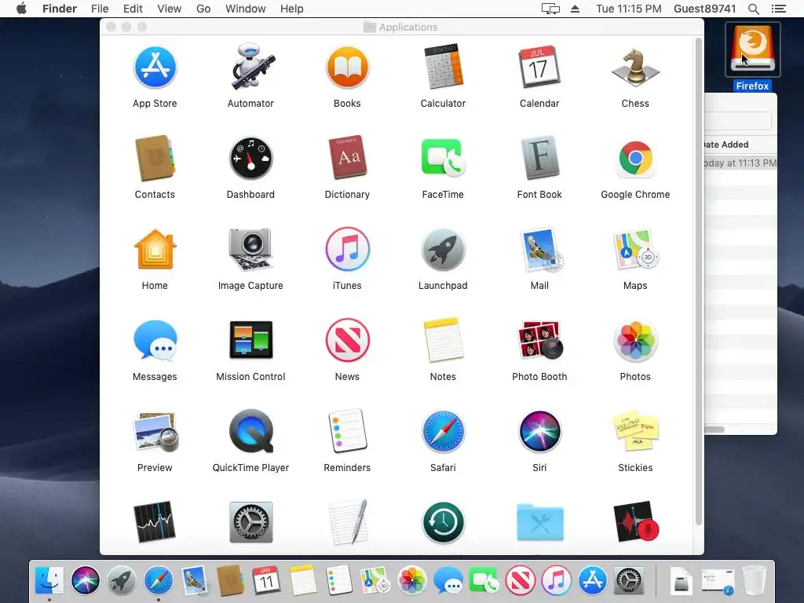Open the Calendar app in Applications window
The width and height of the screenshot is (804, 603).
(539, 68)
